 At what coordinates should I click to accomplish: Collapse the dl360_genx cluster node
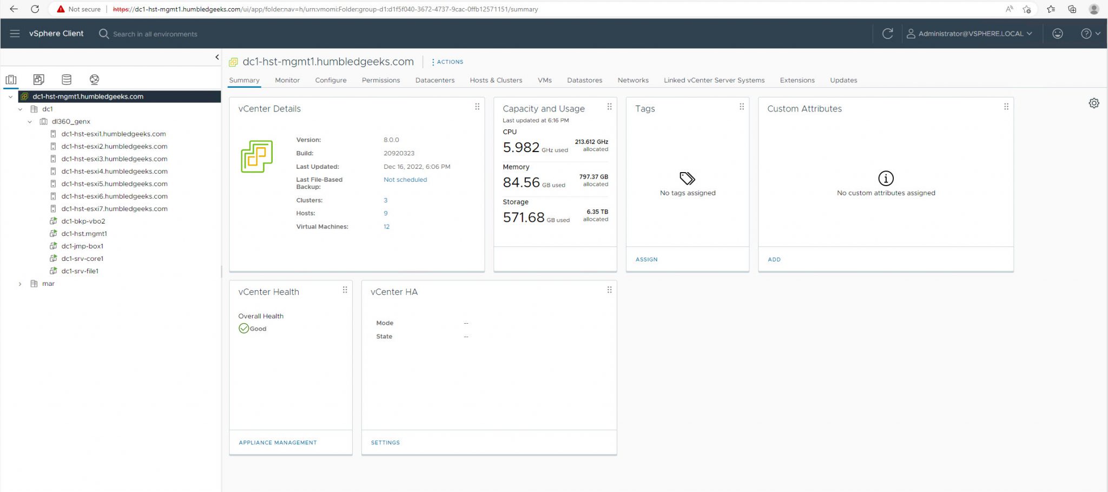(x=30, y=121)
